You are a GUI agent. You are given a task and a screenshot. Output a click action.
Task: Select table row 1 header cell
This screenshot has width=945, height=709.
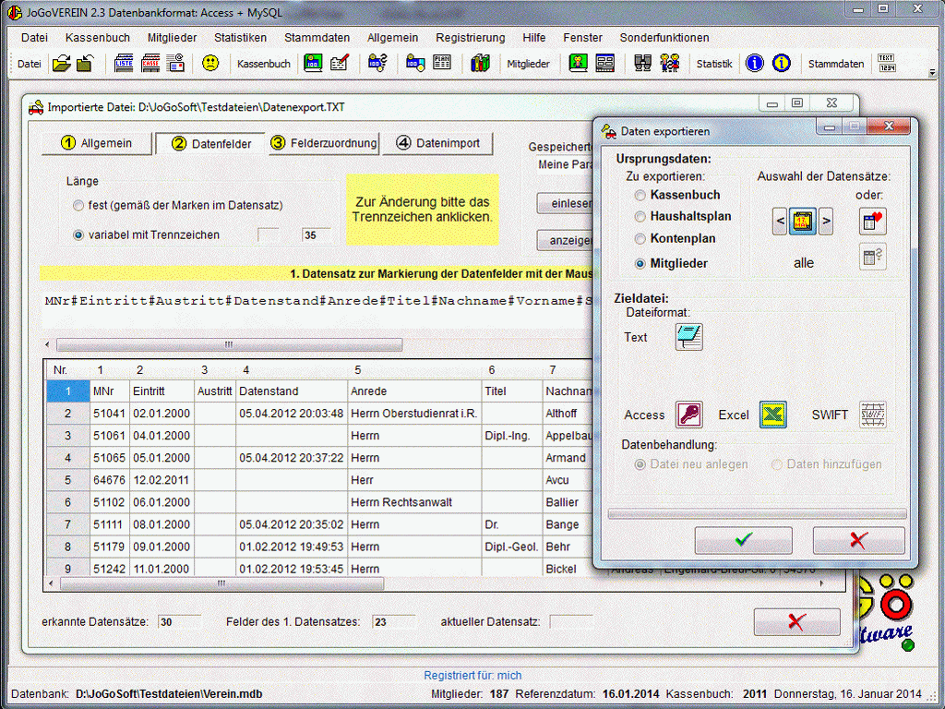[67, 391]
